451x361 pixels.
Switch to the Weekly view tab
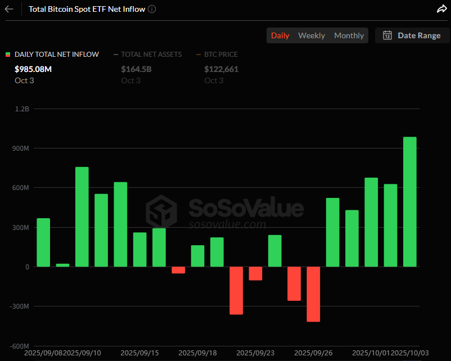(x=311, y=35)
